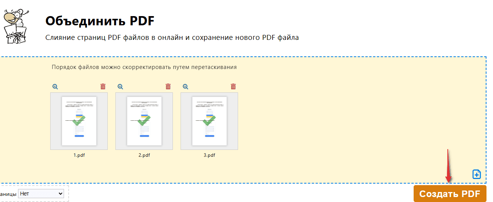Click the hint text about reordering files
The width and height of the screenshot is (493, 202).
[144, 67]
